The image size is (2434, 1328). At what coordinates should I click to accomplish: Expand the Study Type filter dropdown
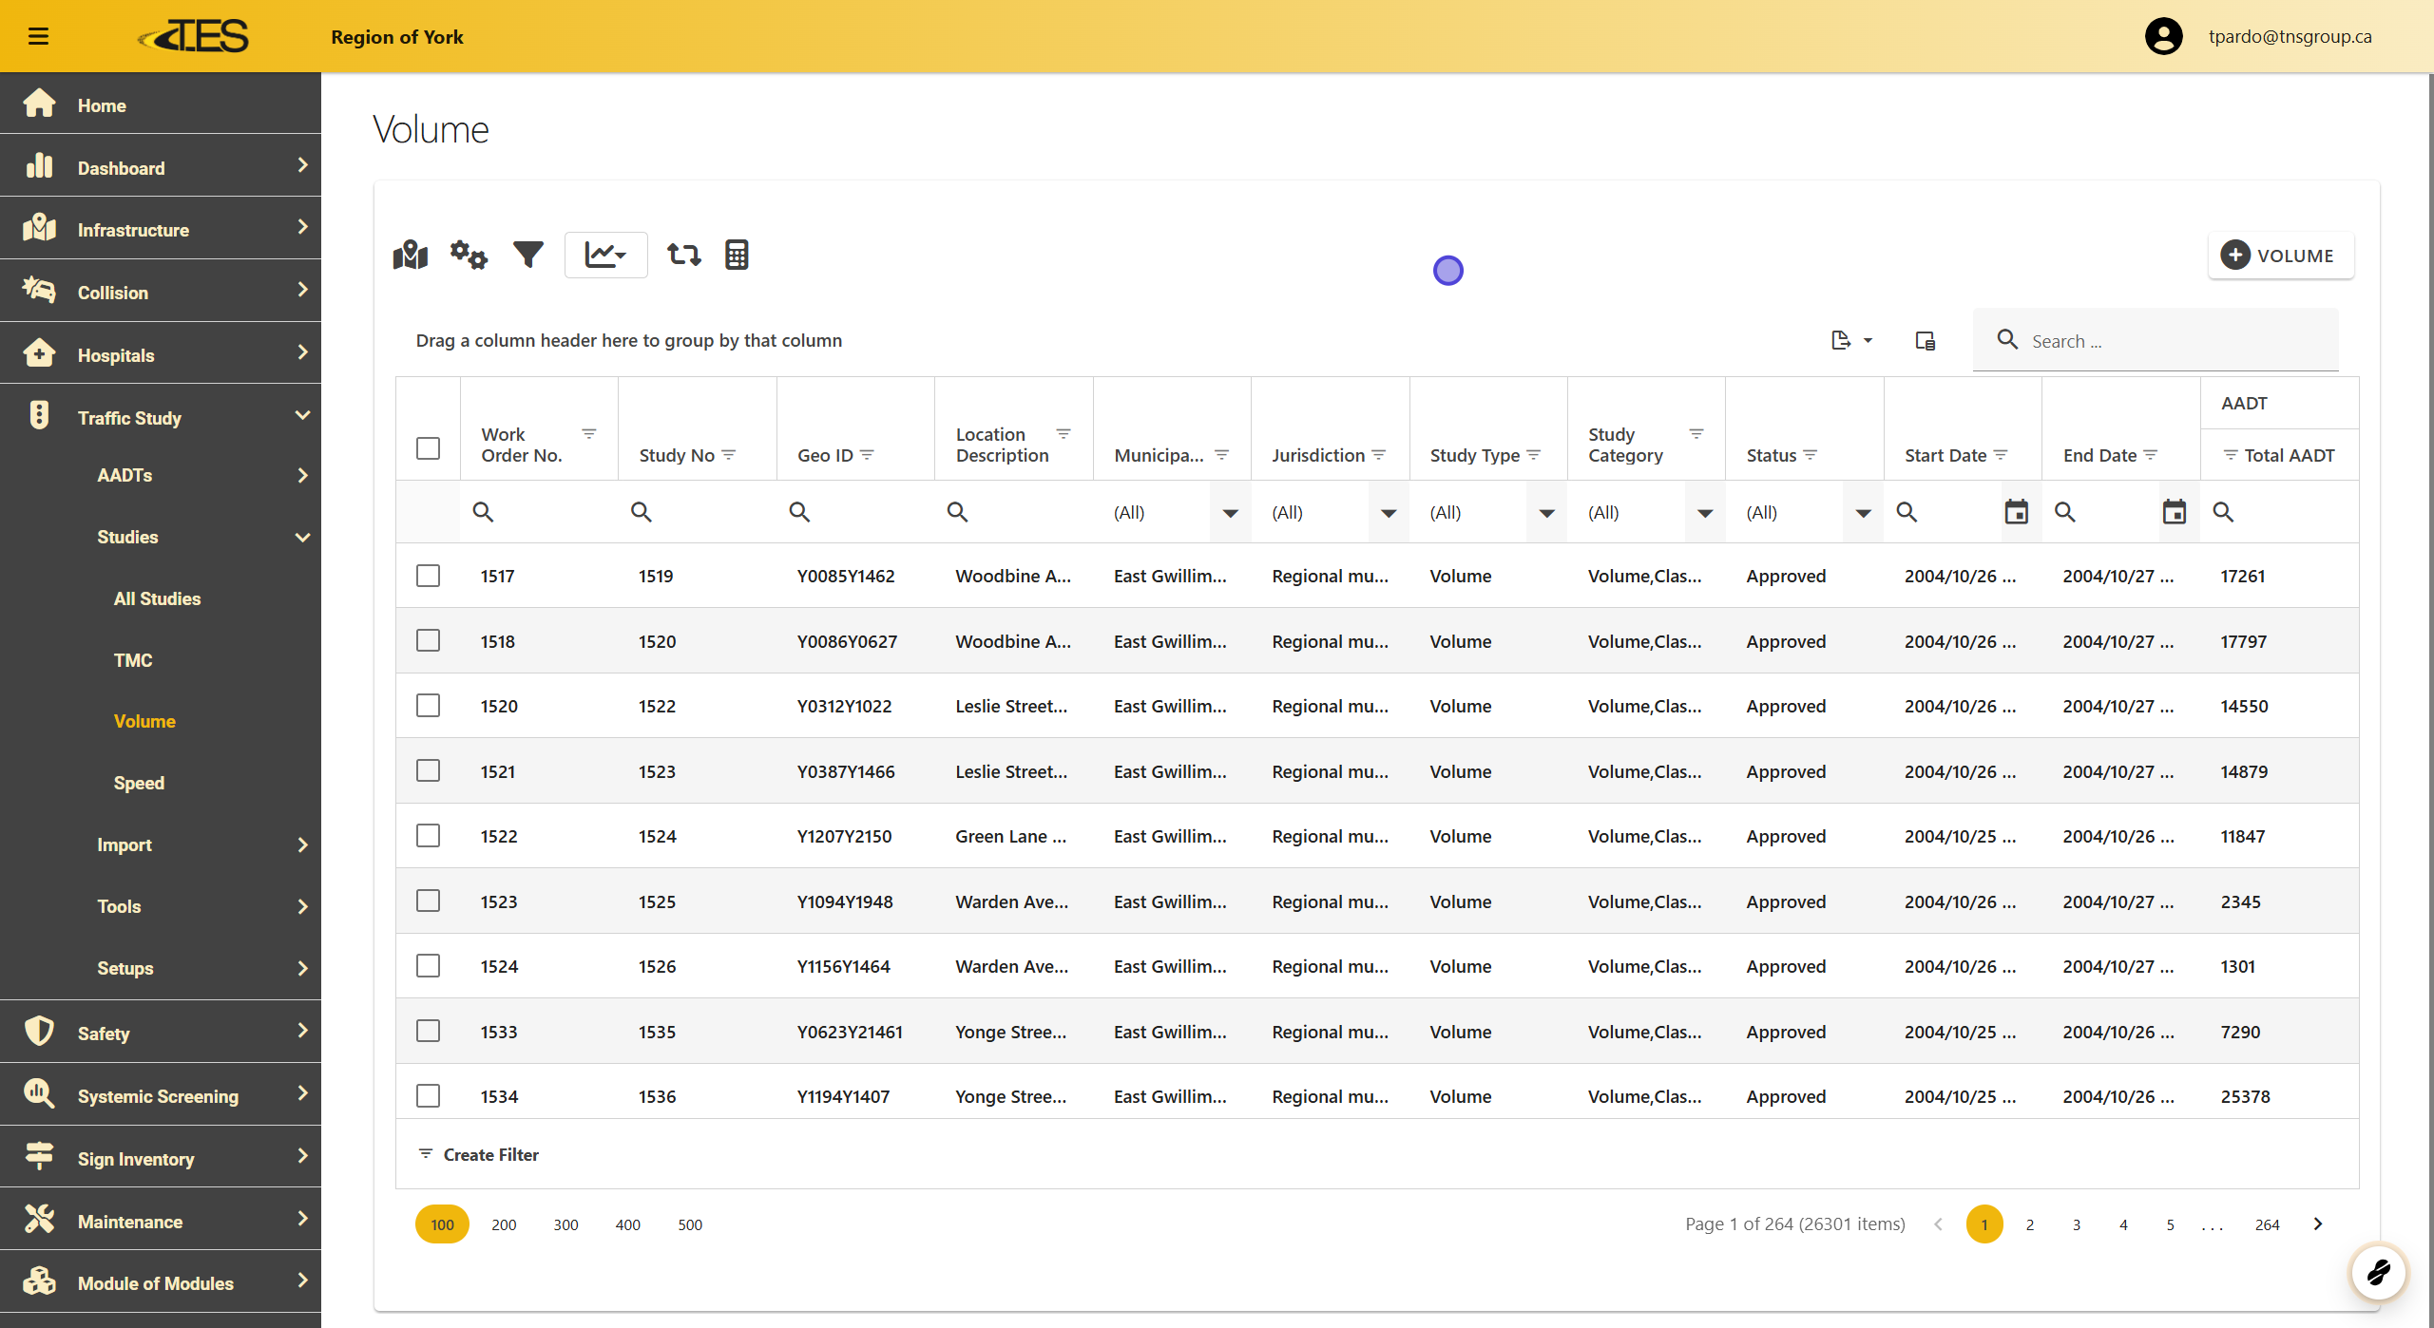click(x=1546, y=513)
